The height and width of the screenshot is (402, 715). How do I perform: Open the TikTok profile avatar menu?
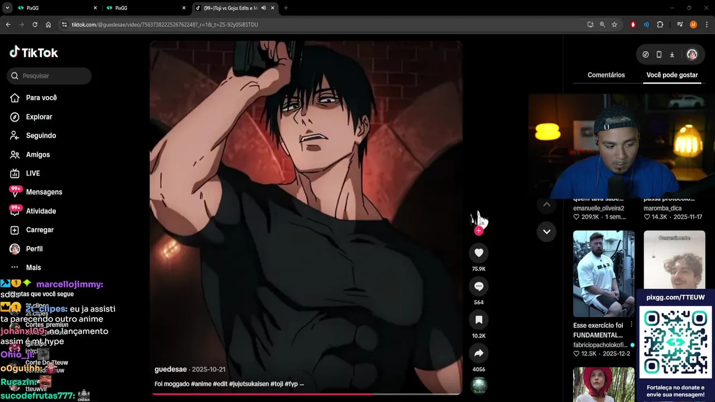[692, 55]
